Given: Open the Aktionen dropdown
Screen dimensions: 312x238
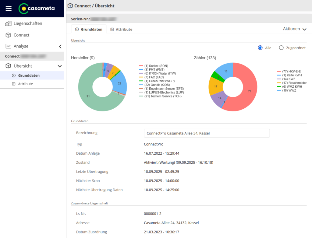Looking at the screenshot, I should [294, 29].
